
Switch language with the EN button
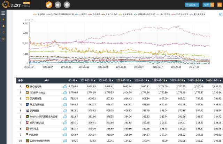coord(220,5)
